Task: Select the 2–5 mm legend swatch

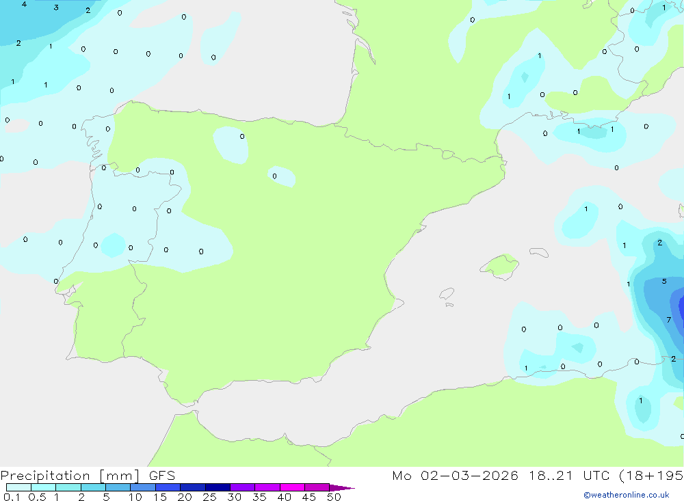Action: click(93, 487)
